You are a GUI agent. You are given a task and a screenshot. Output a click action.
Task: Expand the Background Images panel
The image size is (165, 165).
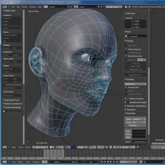tap(126, 102)
